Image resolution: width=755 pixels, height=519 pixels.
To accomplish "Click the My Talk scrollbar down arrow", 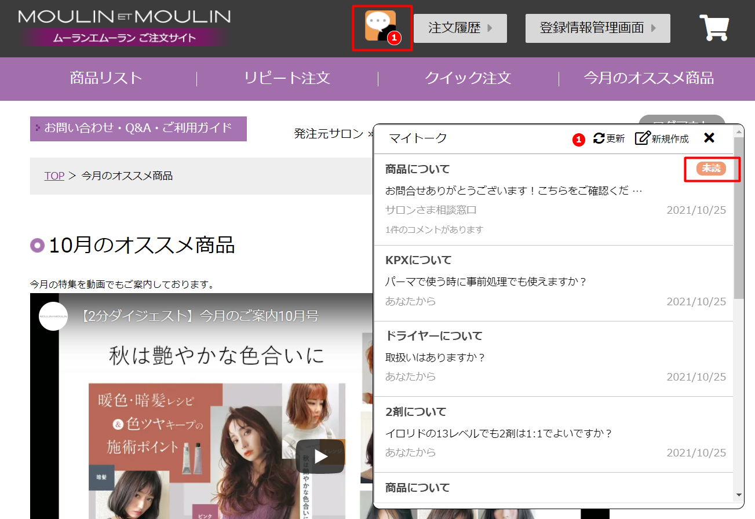I will pyautogui.click(x=738, y=495).
